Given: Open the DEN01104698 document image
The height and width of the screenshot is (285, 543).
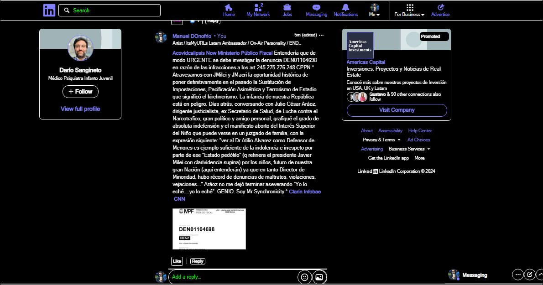Looking at the screenshot, I should pyautogui.click(x=209, y=228).
